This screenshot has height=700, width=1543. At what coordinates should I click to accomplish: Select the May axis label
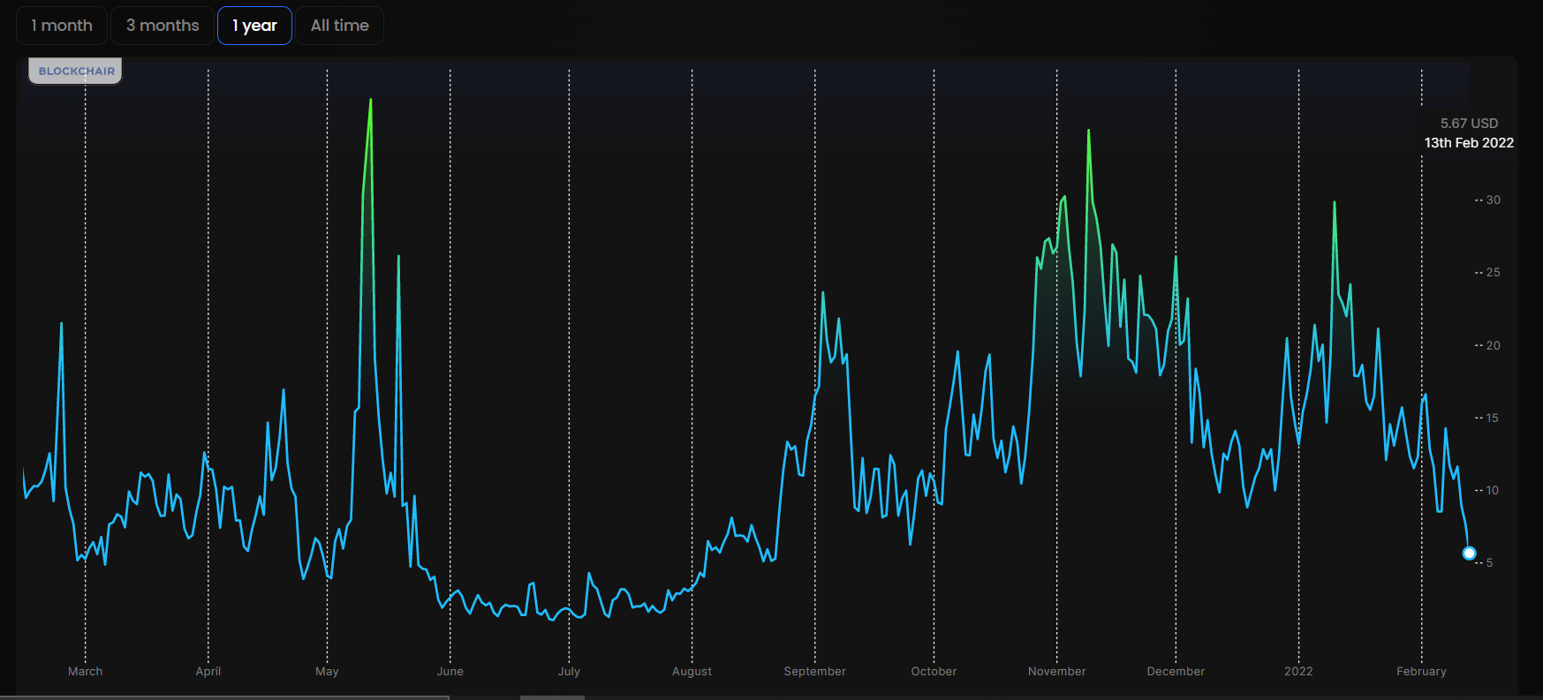(327, 671)
